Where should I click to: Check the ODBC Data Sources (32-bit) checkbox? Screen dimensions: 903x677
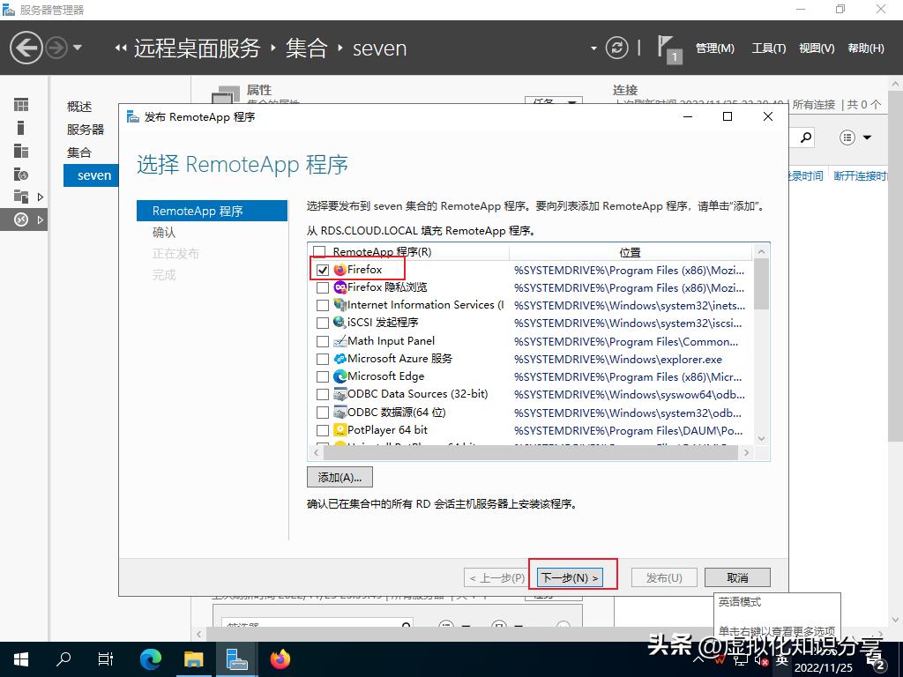pyautogui.click(x=323, y=394)
